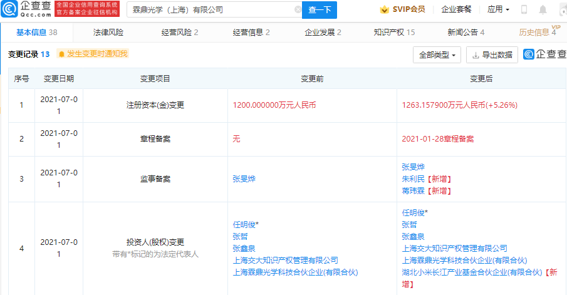Click 发生变更时通知我 notification button
This screenshot has height=295, width=567.
[x=93, y=54]
